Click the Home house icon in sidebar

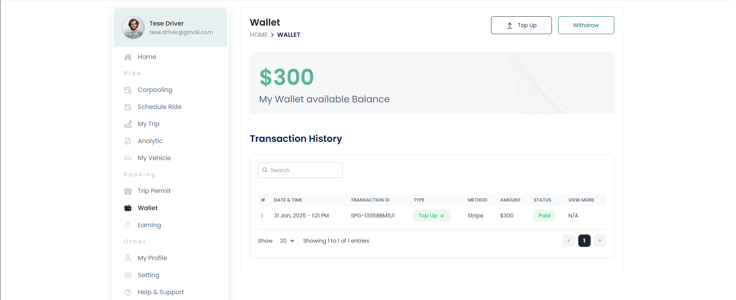128,57
